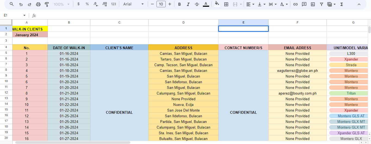Click the Nueva, Ecija address cell
The height and width of the screenshot is (144, 371).
[x=183, y=105]
